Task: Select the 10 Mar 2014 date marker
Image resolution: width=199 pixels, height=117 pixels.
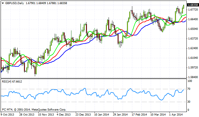Action: 158,115
